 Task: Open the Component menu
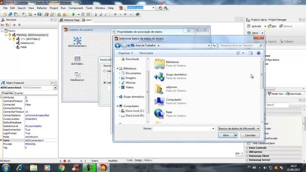coord(76,8)
